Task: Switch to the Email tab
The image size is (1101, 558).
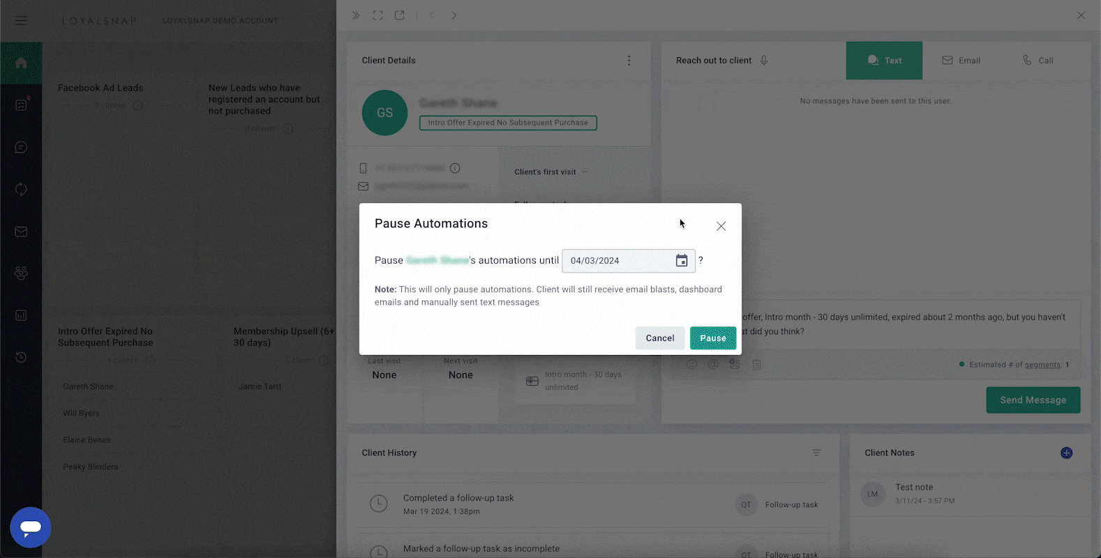Action: [961, 61]
